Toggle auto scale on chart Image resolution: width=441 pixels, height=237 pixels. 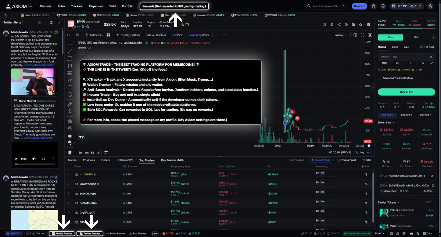point(369,152)
